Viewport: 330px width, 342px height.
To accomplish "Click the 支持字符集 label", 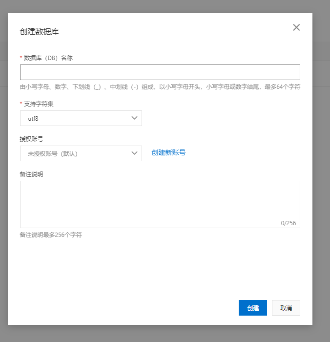I will pyautogui.click(x=39, y=104).
